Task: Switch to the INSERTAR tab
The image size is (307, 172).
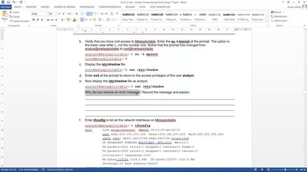Action: (31, 7)
